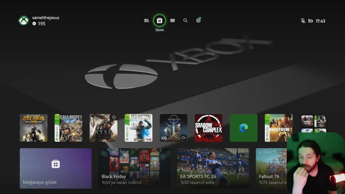Launch Shadow Complex game tile

(x=209, y=128)
